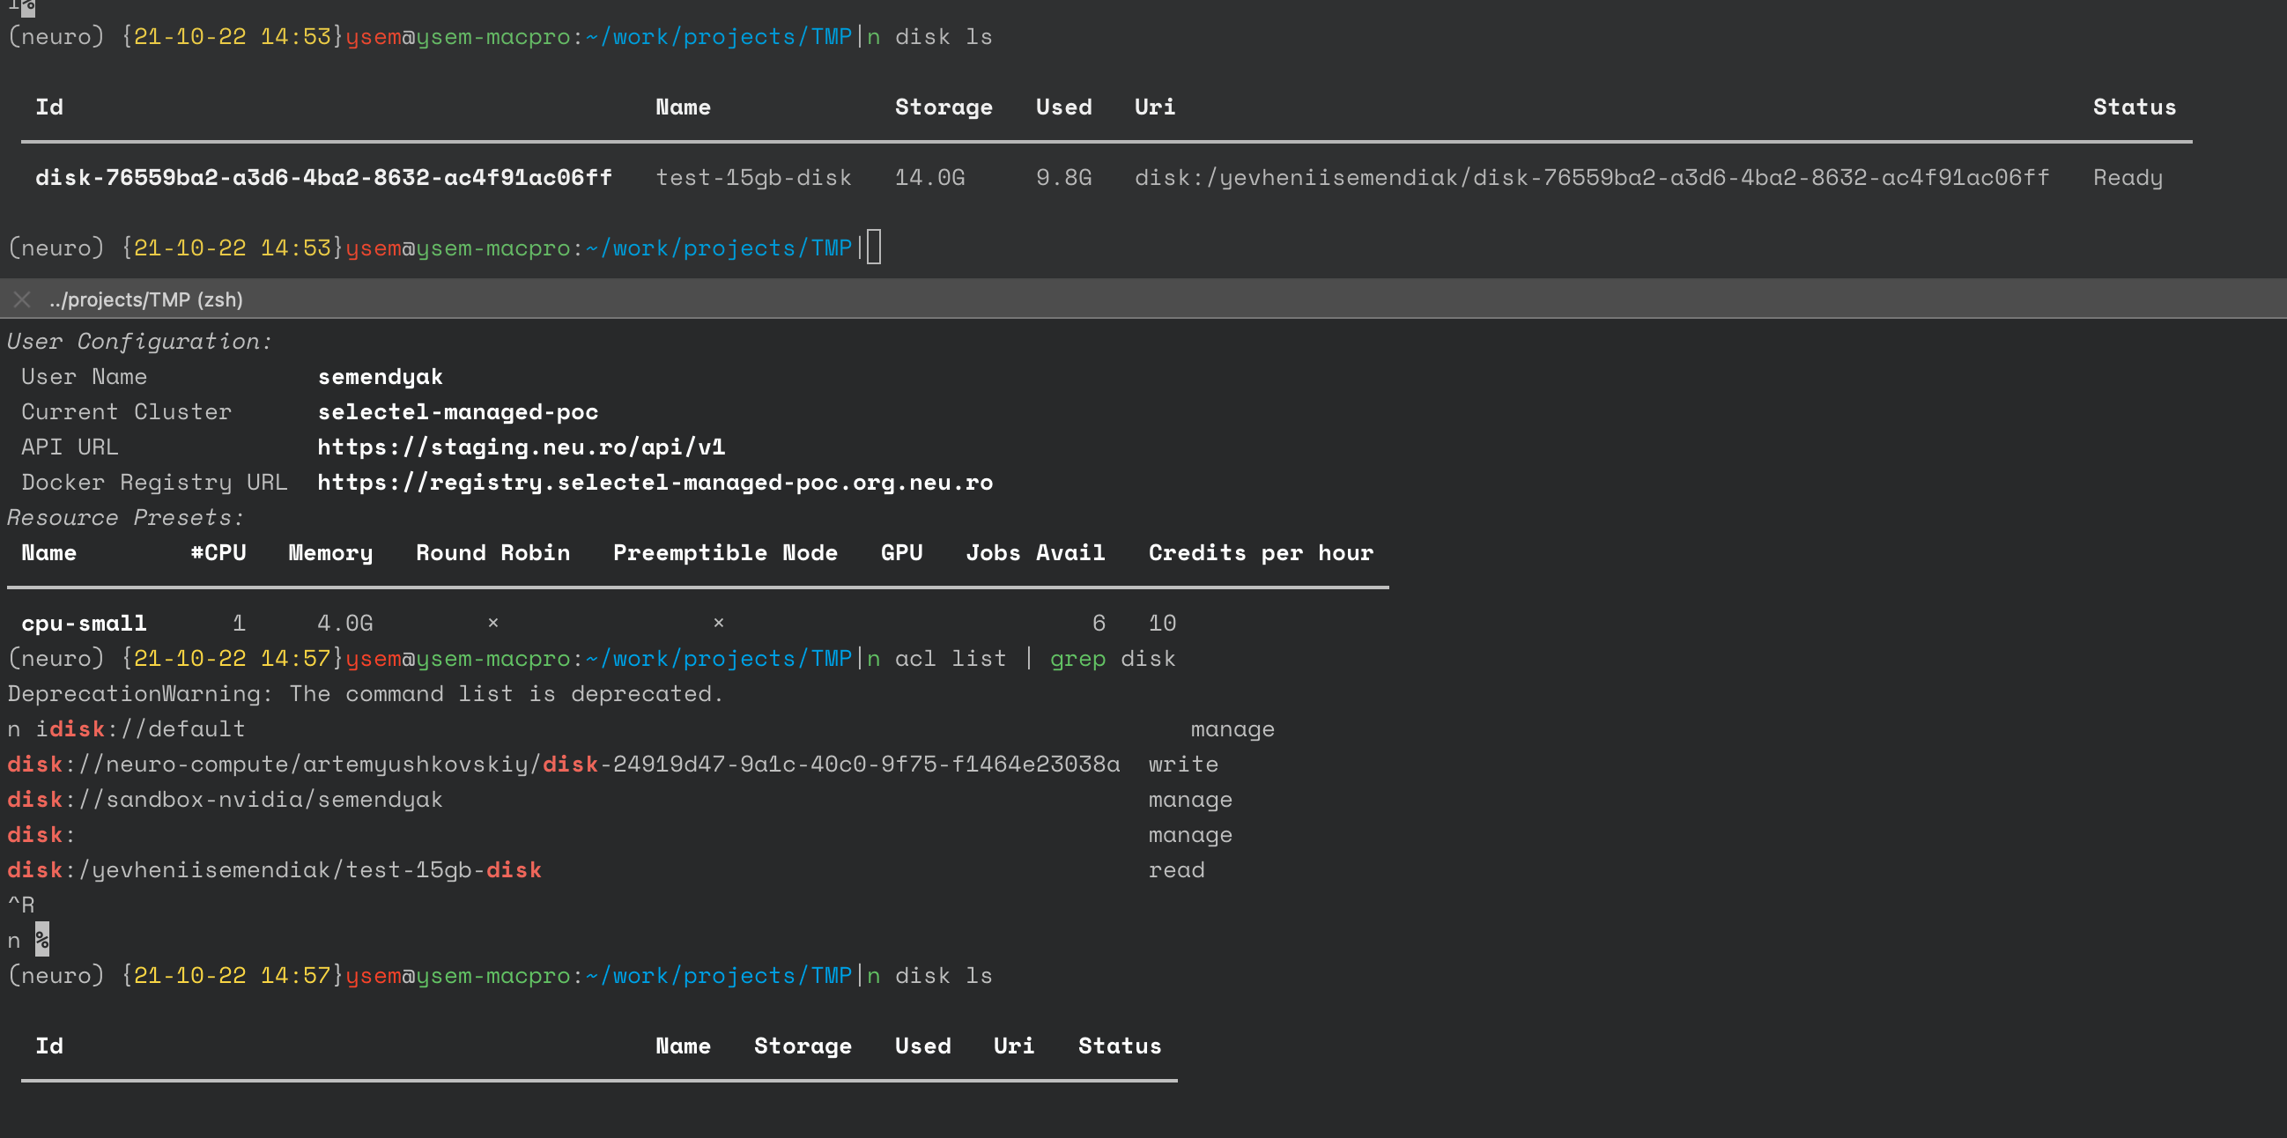This screenshot has height=1138, width=2287.
Task: Click the selectel-managed-poc cluster value
Action: click(x=457, y=412)
